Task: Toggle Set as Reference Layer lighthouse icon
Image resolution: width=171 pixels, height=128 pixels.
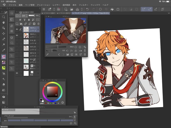Action: [25, 20]
